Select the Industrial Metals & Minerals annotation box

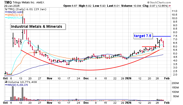click(x=38, y=26)
